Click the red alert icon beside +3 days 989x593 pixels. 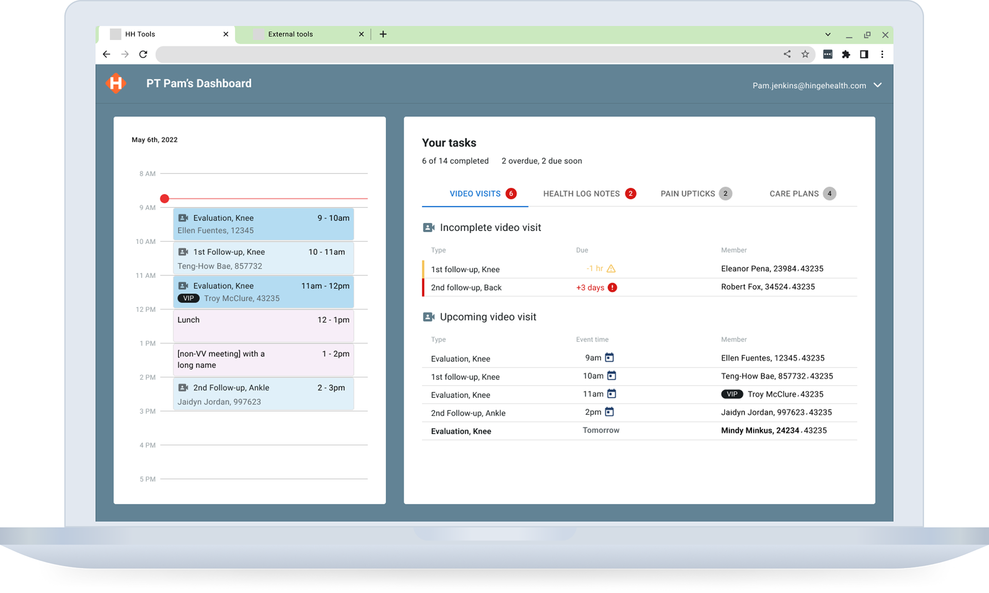click(x=612, y=287)
